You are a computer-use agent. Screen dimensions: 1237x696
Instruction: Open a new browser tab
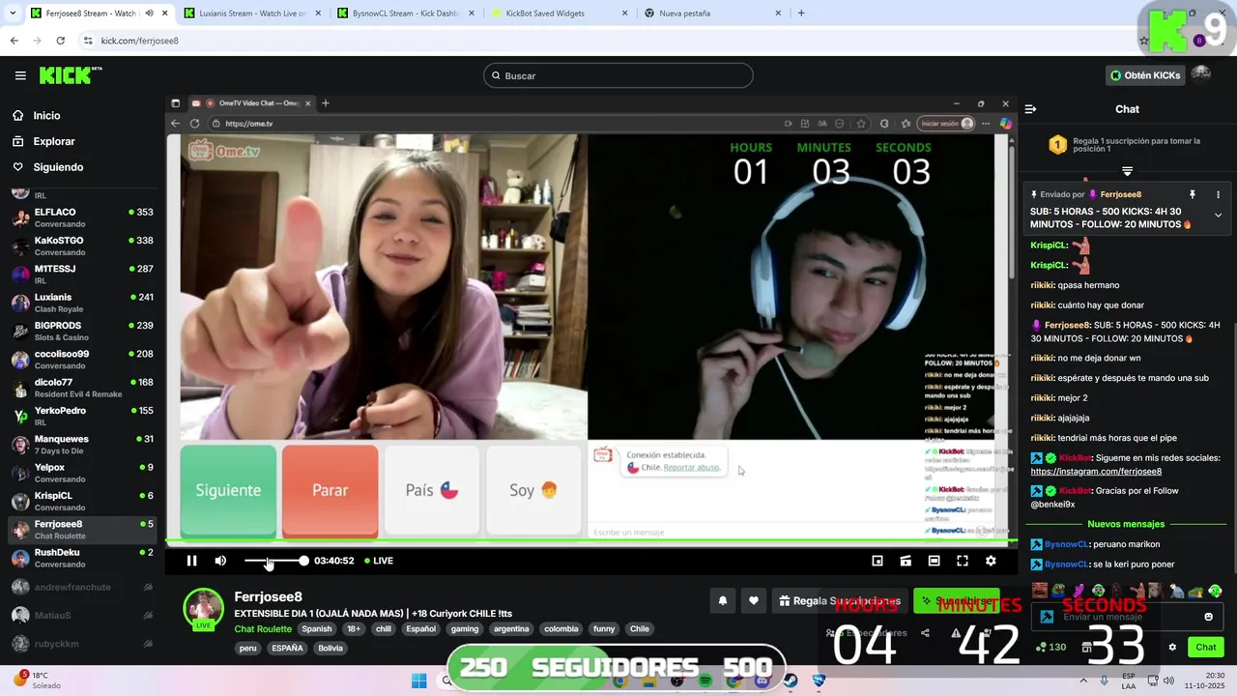(801, 14)
